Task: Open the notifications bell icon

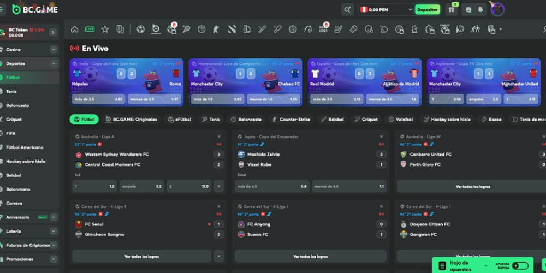Action: point(480,10)
